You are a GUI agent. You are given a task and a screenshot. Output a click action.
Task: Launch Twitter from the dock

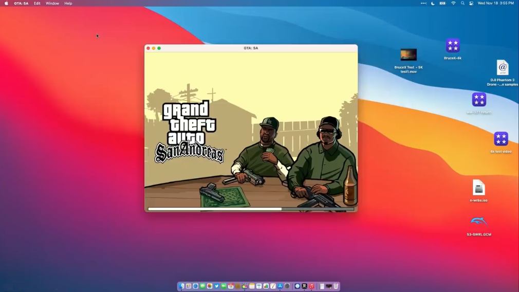(x=217, y=286)
